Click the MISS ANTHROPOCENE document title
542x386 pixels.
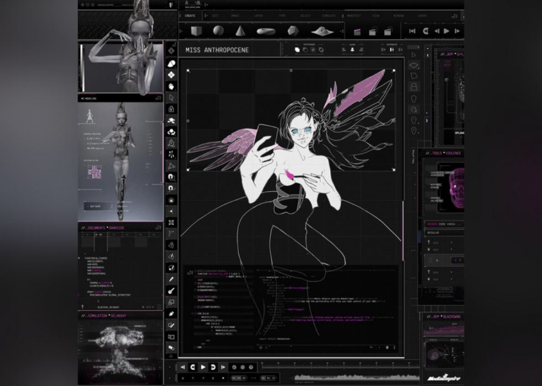pos(217,50)
